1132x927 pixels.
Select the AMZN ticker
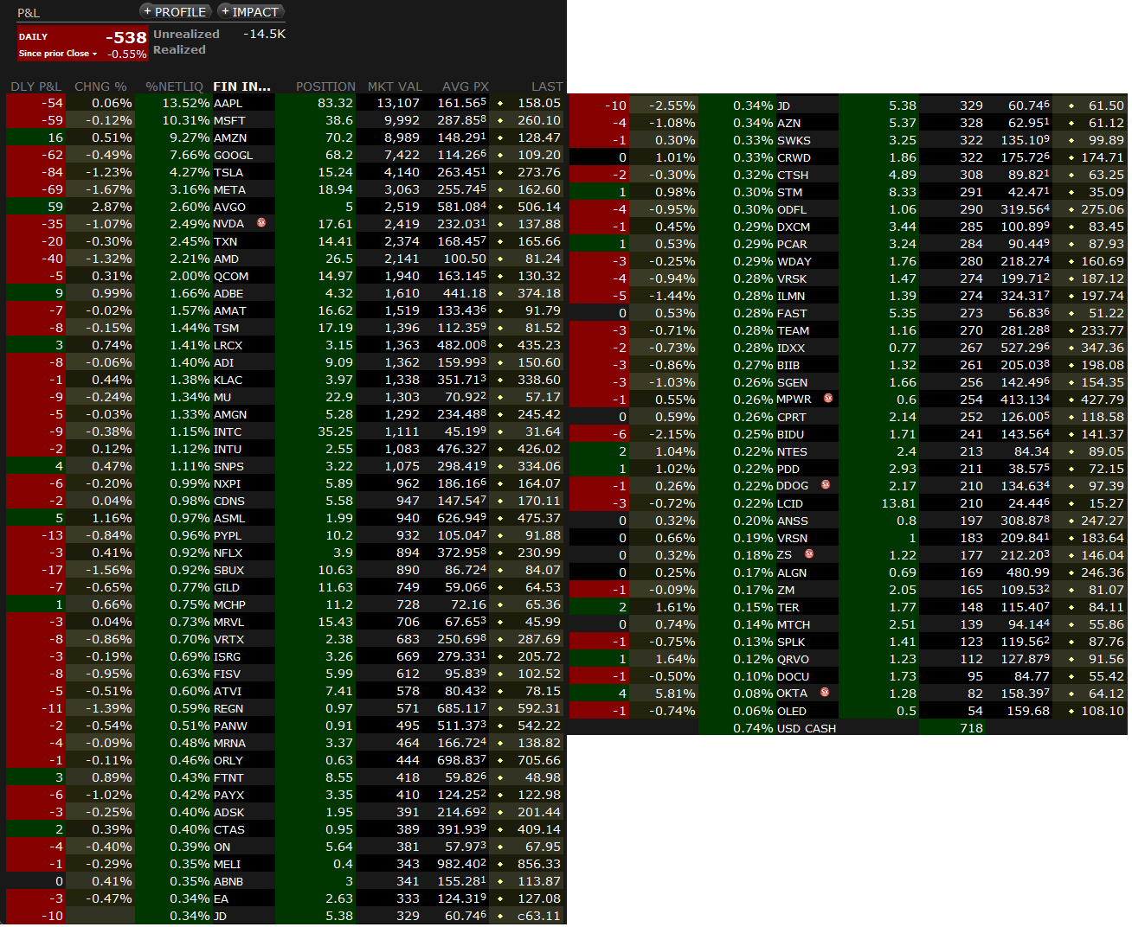click(x=230, y=137)
